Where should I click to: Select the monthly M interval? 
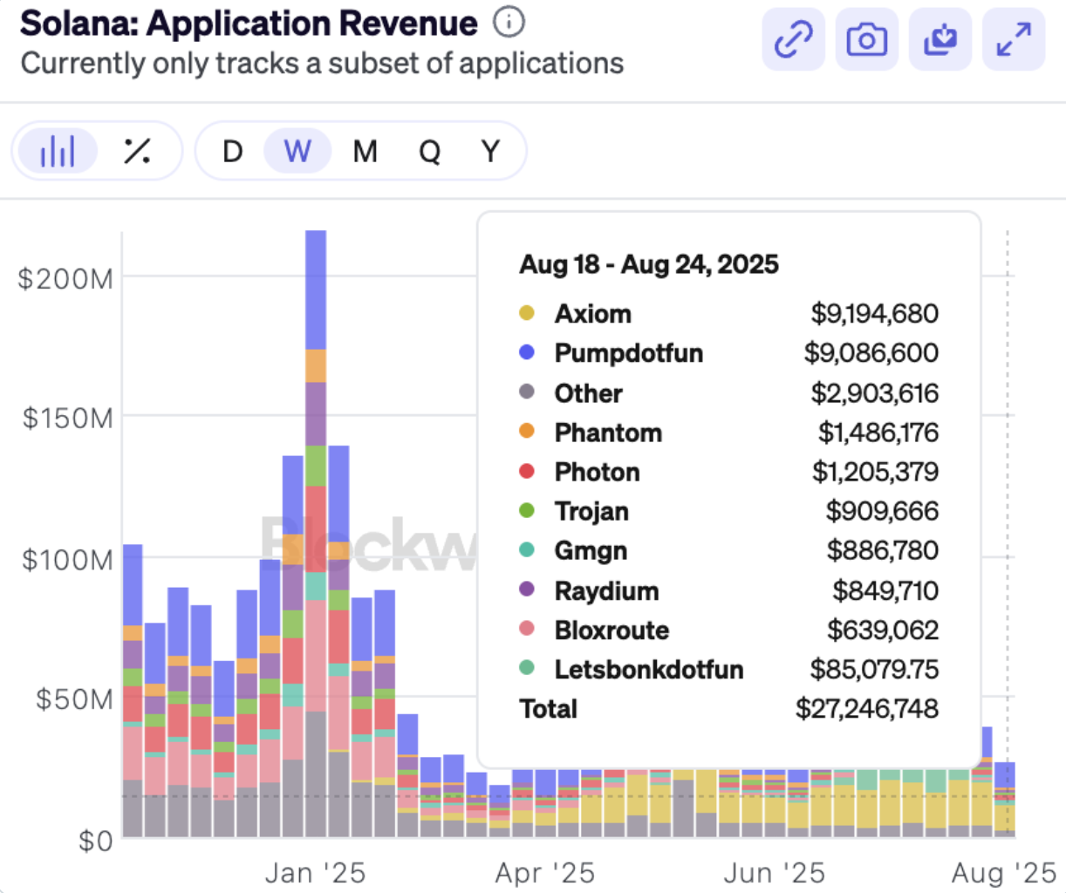click(x=365, y=151)
